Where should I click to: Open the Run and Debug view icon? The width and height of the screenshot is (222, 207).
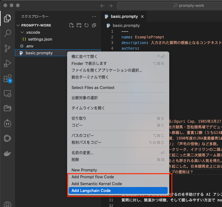[7, 63]
